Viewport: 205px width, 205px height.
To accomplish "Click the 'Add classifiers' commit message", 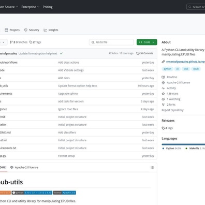I will [67, 133].
